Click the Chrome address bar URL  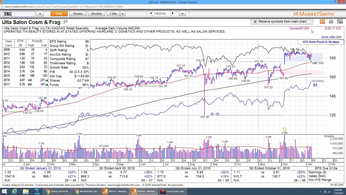[x=64, y=6]
